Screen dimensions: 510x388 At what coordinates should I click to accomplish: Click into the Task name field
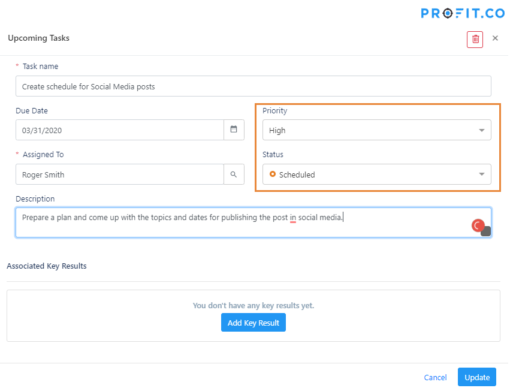[x=254, y=86]
